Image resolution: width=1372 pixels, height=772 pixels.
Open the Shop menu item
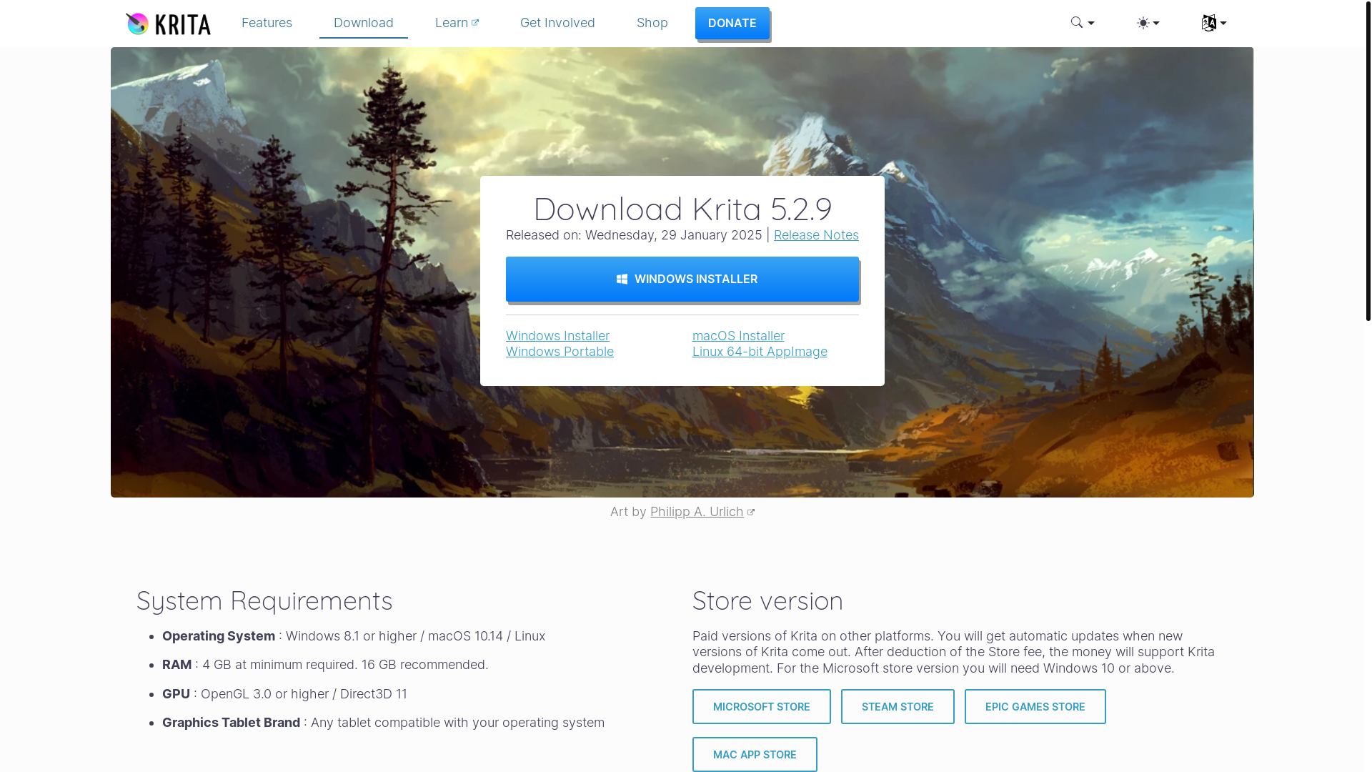(652, 23)
